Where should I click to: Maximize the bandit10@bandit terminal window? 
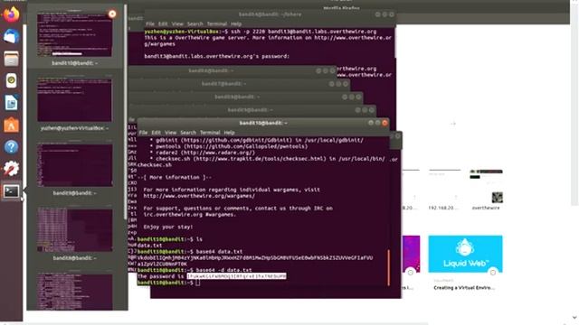[378, 123]
